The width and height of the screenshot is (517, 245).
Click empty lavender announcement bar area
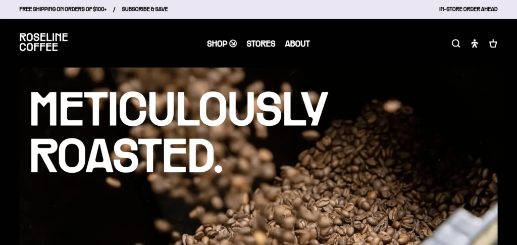tap(303, 9)
